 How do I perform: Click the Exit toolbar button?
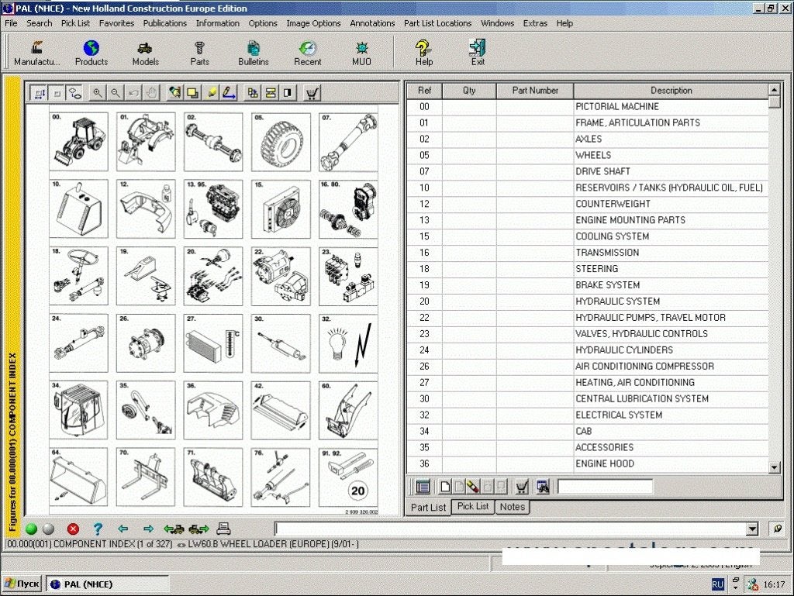478,53
